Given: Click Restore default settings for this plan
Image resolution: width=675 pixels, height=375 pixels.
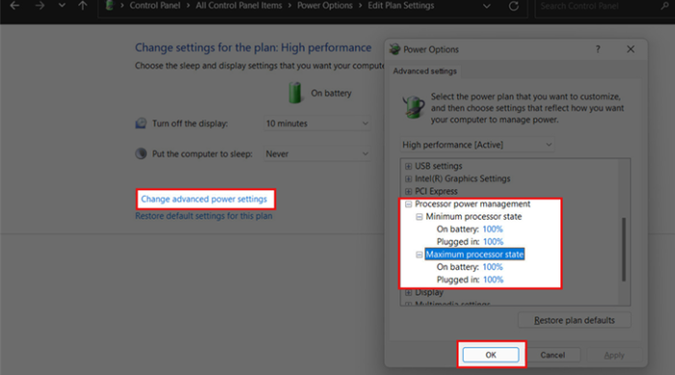Looking at the screenshot, I should pos(203,216).
